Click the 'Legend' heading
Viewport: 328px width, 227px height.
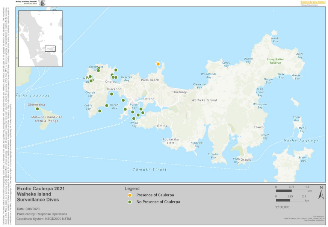(132, 188)
